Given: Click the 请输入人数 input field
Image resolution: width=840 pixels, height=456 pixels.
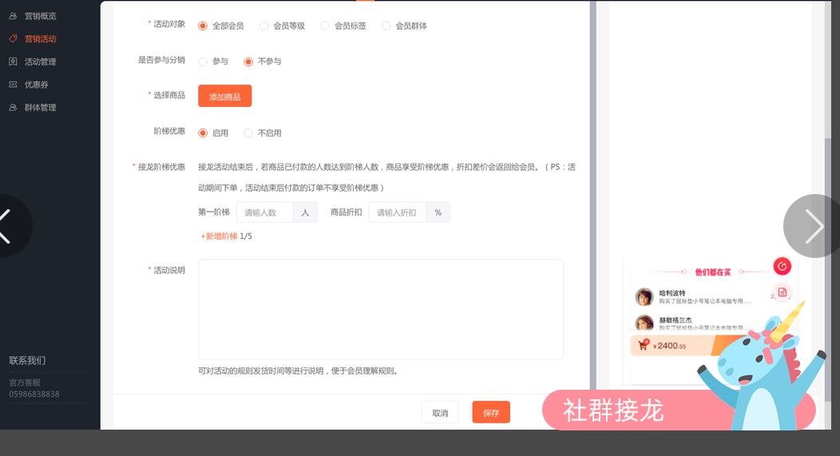Looking at the screenshot, I should [265, 212].
